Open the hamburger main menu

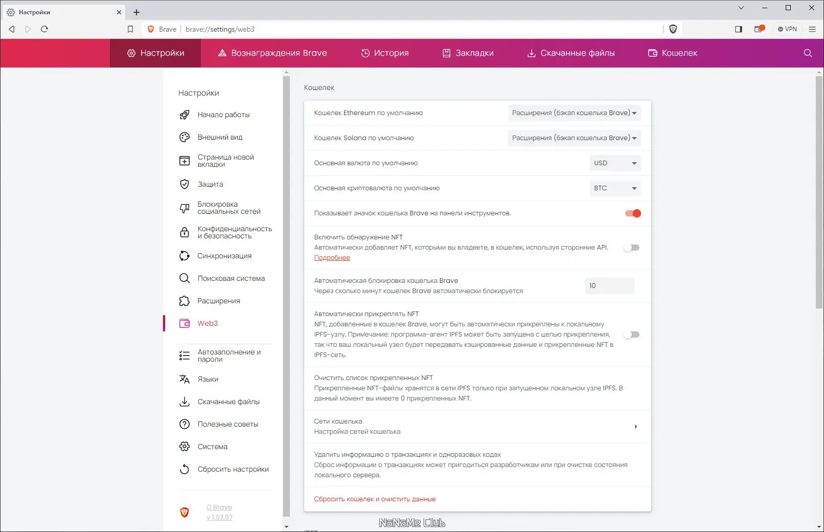(x=812, y=29)
